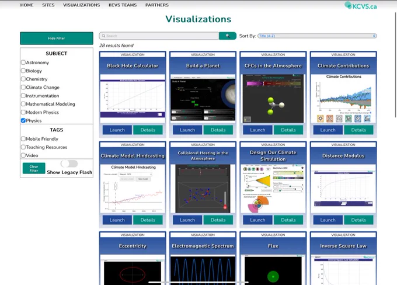Check the Chemistry subject checkbox
Image resolution: width=397 pixels, height=285 pixels.
click(23, 79)
